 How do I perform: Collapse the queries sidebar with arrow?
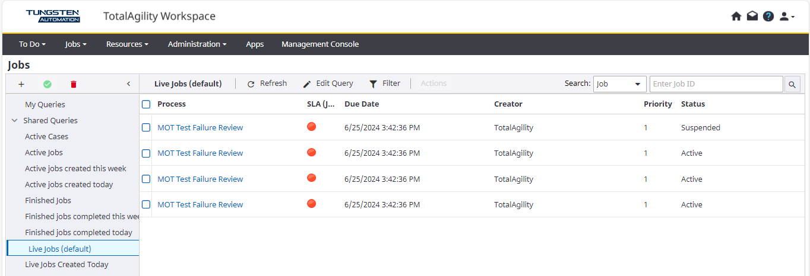pos(129,84)
